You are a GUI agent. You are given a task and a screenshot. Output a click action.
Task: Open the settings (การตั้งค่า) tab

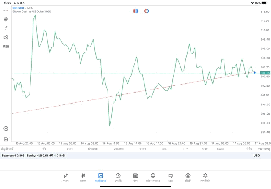tap(205, 177)
